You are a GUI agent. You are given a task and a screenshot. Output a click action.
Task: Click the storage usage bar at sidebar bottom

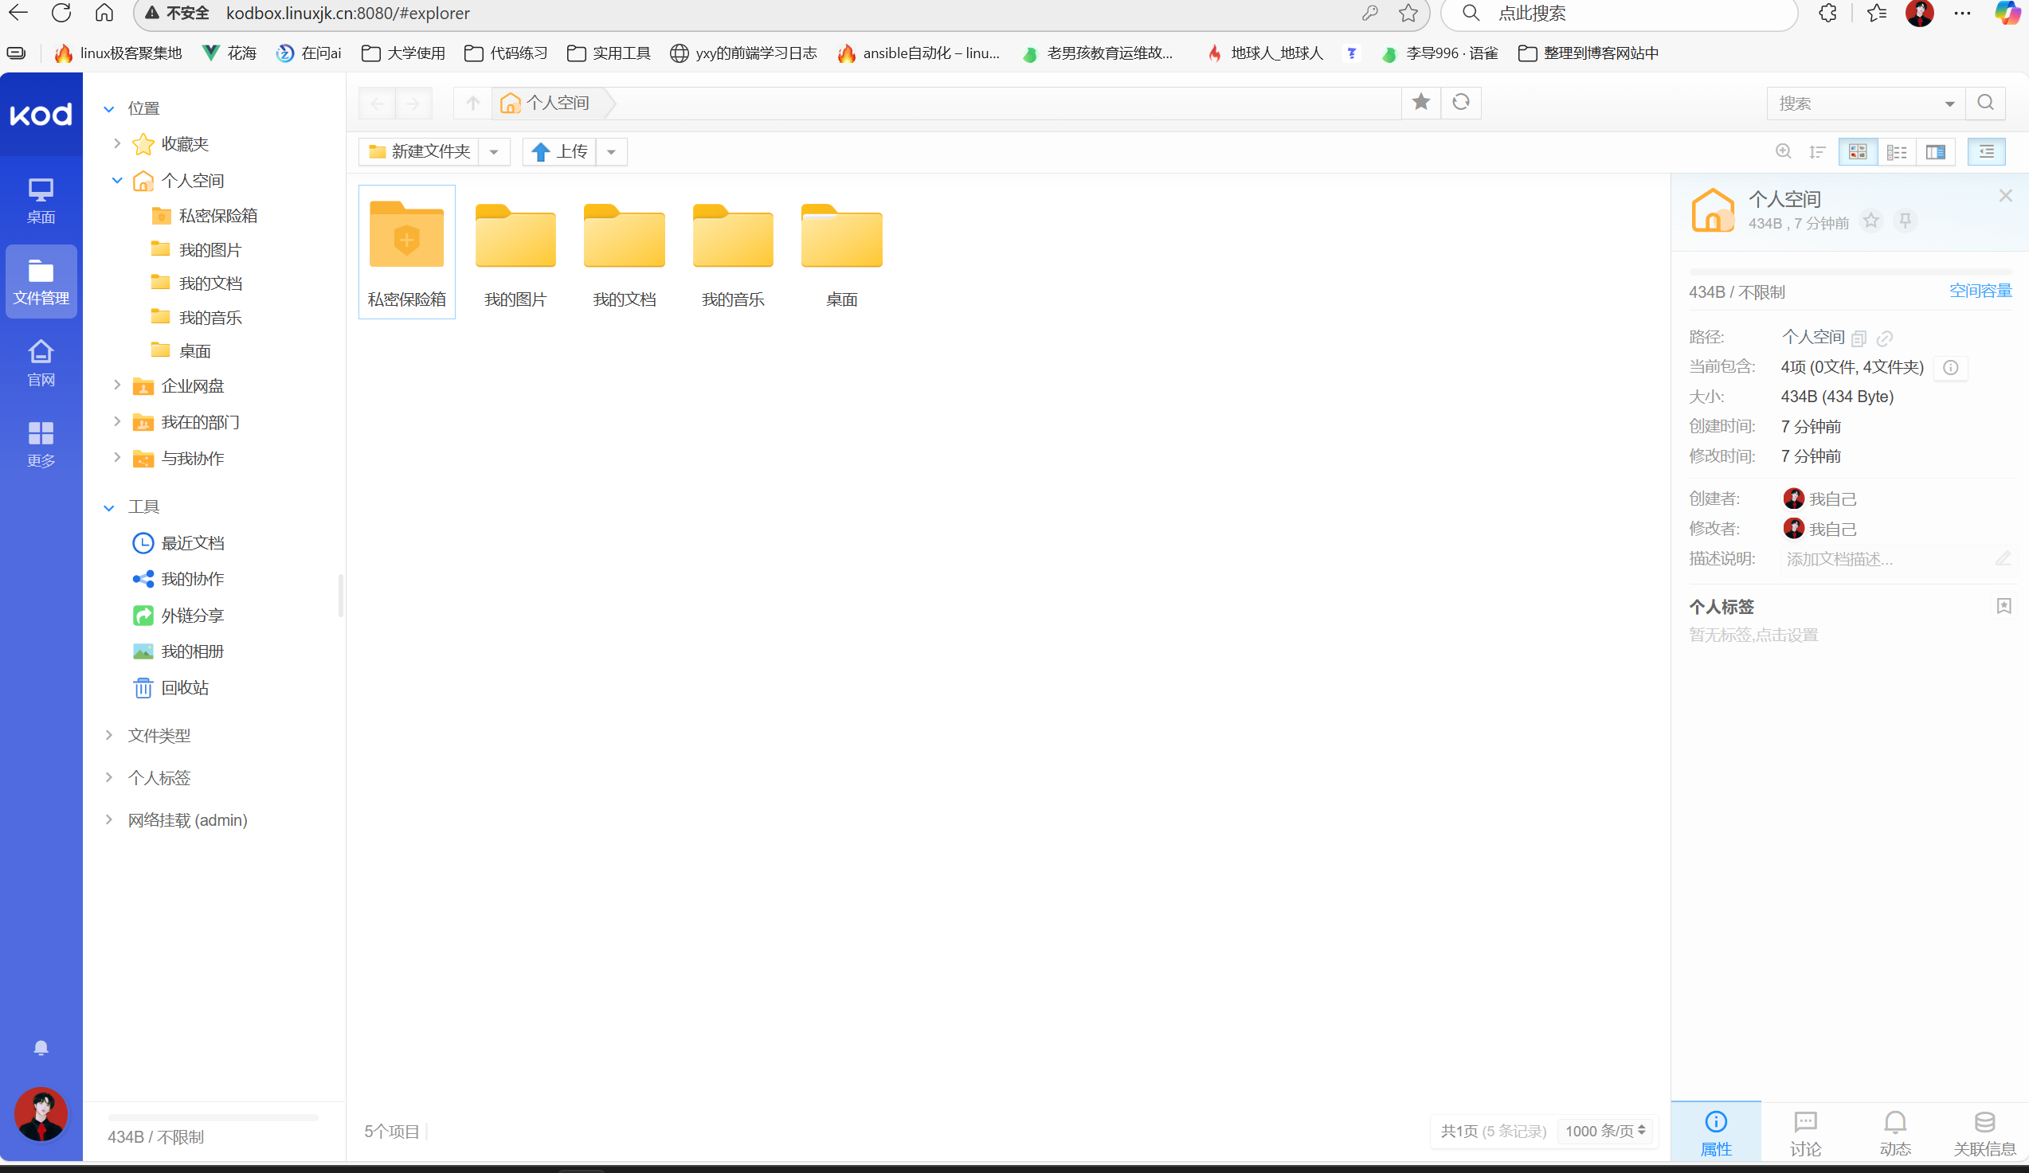point(213,1117)
